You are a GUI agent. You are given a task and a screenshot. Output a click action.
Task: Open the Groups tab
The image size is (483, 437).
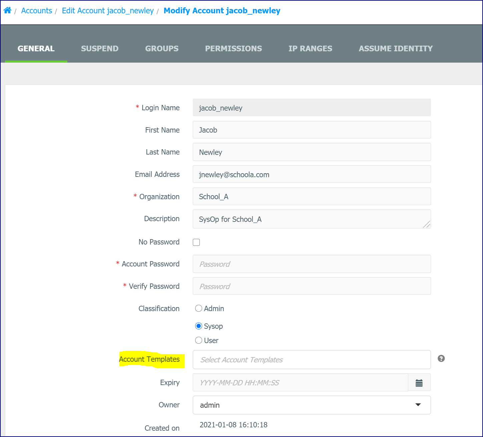[x=162, y=49]
